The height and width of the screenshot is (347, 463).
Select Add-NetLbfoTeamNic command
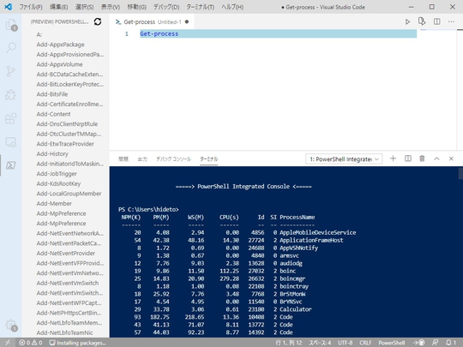tap(64, 332)
